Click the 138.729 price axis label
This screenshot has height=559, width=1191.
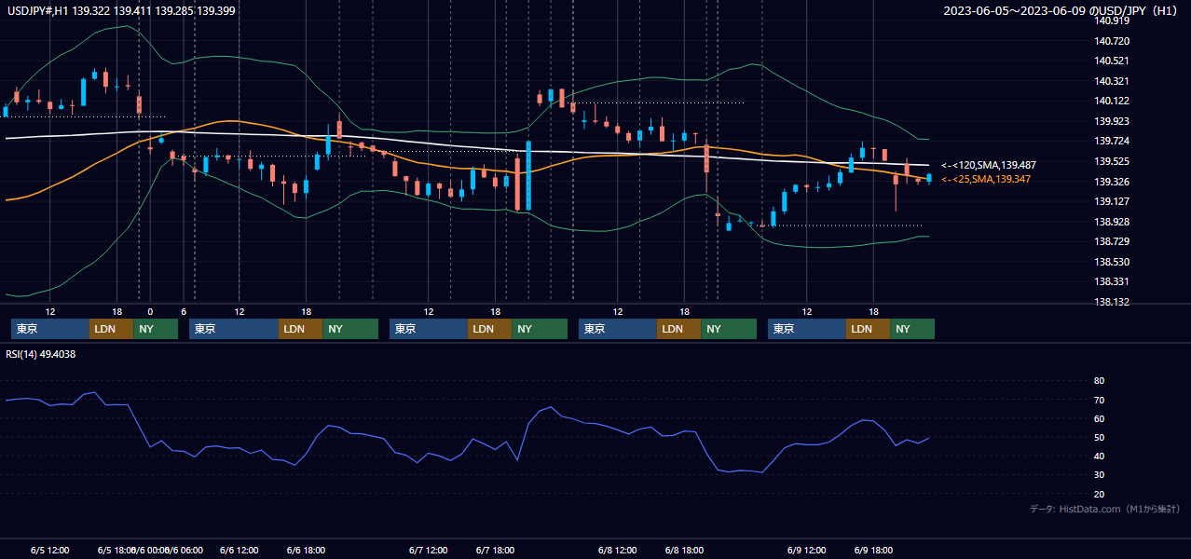(x=1112, y=242)
